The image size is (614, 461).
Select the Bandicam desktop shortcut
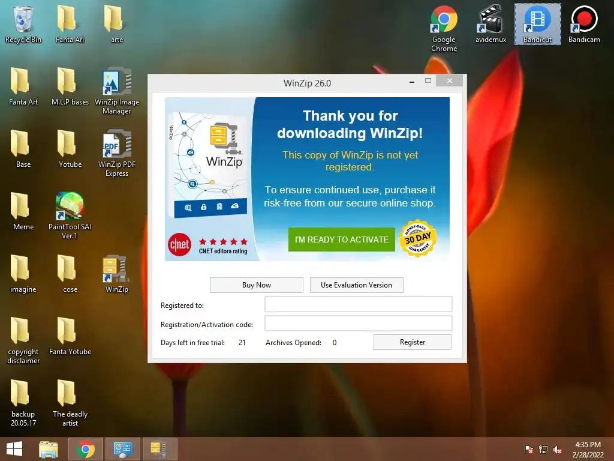(584, 24)
